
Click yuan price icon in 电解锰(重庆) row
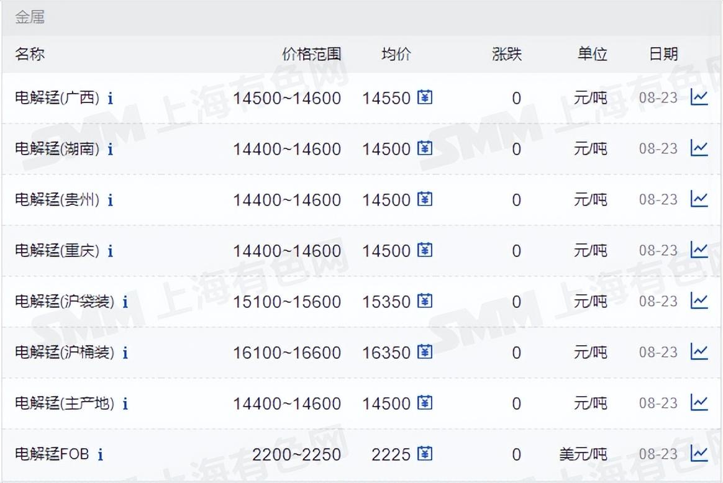click(x=425, y=250)
